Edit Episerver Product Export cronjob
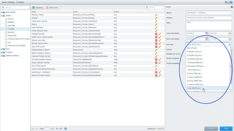The image size is (234, 131). tap(160, 75)
